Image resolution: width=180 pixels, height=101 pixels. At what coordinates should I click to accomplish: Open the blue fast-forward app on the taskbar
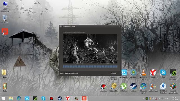(27, 98)
